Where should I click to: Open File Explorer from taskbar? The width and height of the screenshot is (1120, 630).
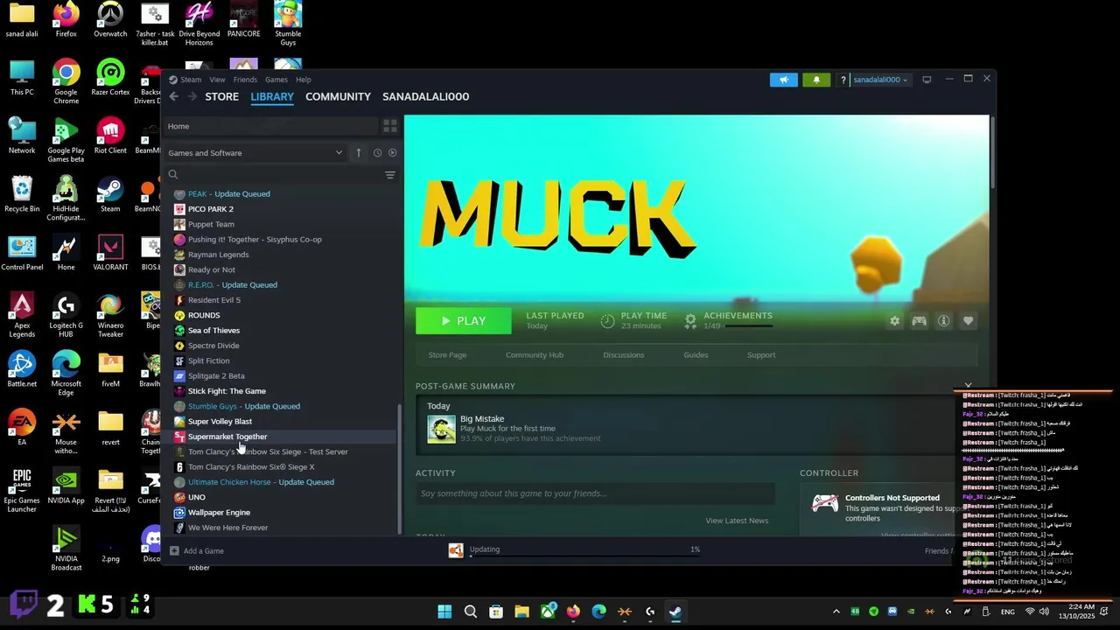(x=521, y=612)
